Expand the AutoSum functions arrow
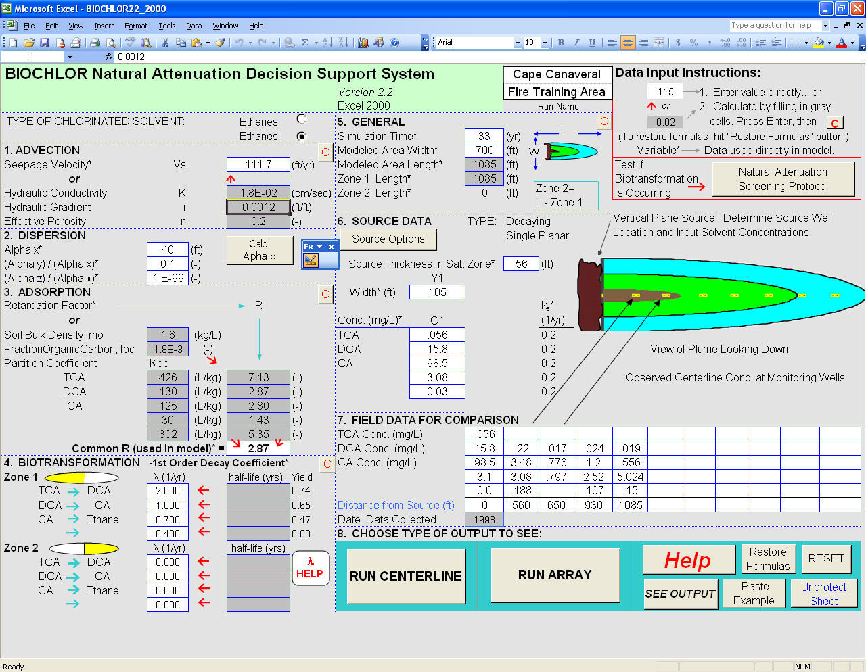The image size is (866, 672). click(315, 43)
